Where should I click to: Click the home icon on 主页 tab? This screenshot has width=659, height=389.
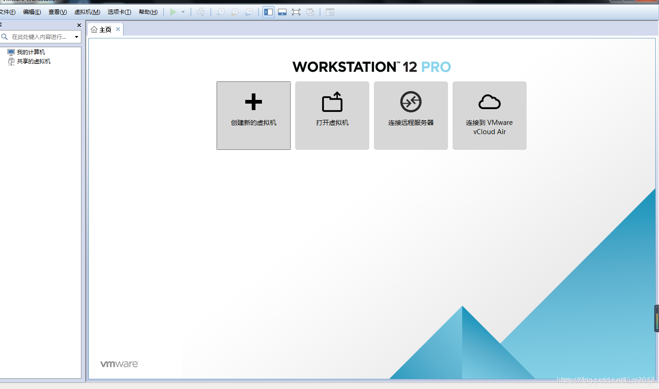94,30
